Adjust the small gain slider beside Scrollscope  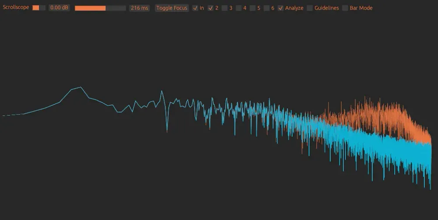(39, 8)
